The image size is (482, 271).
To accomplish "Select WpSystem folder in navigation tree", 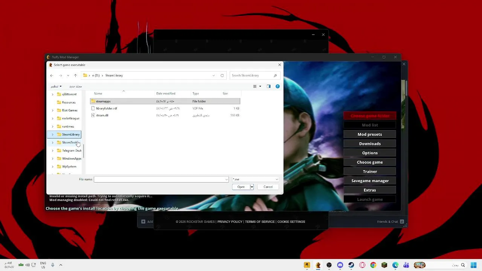I will click(x=67, y=166).
